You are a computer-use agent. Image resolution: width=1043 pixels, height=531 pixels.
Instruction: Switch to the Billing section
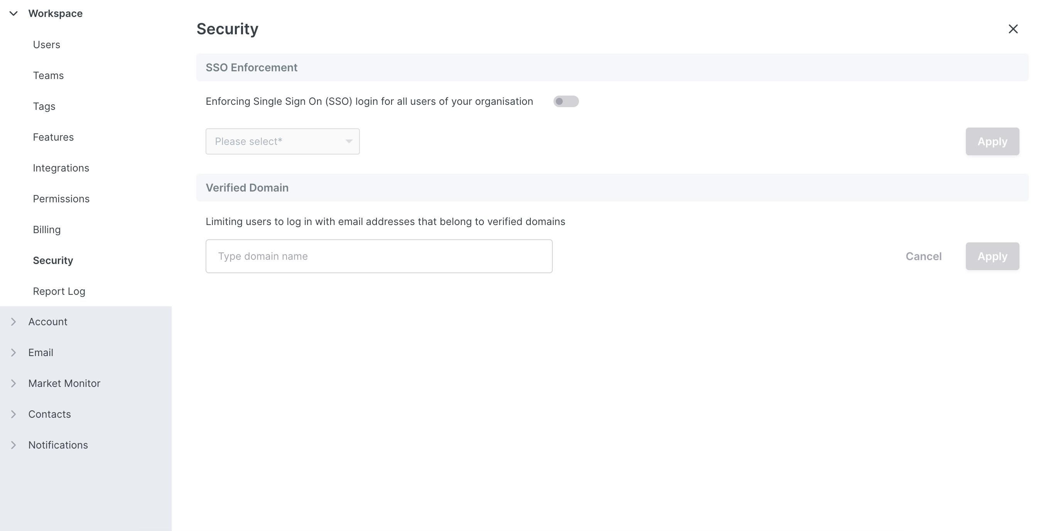47,230
